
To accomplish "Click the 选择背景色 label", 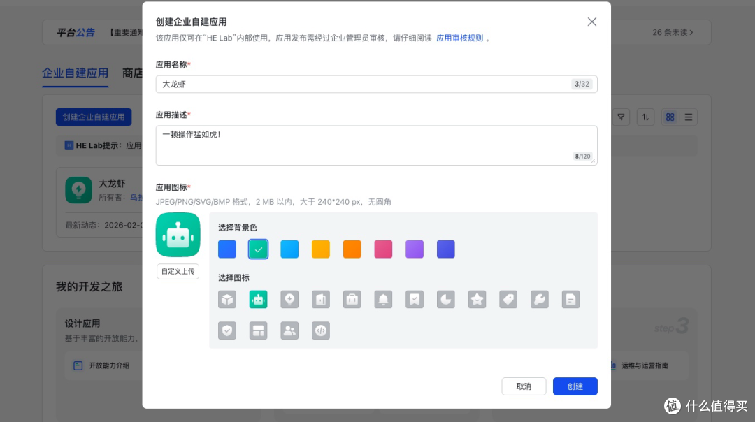I will click(238, 228).
